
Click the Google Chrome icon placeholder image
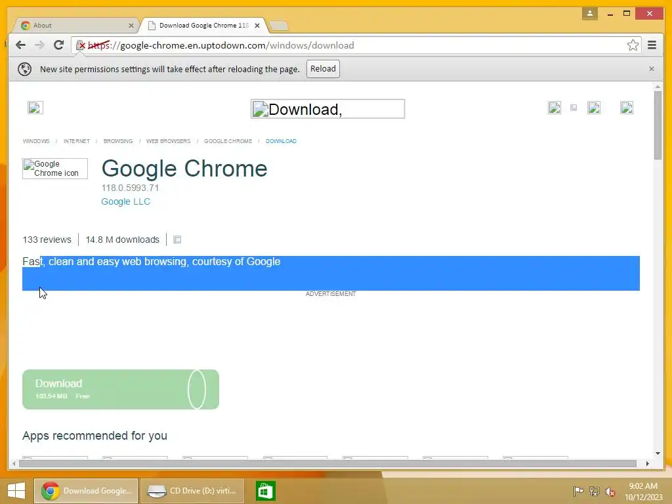click(55, 169)
